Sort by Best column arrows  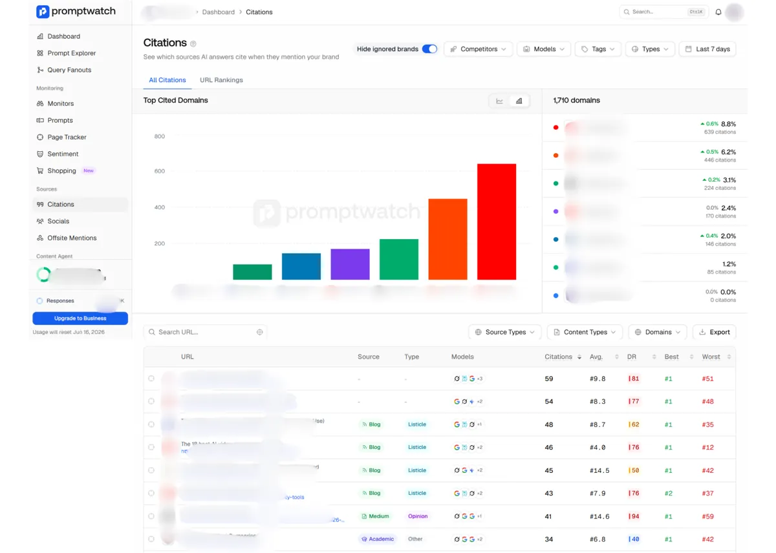point(692,357)
